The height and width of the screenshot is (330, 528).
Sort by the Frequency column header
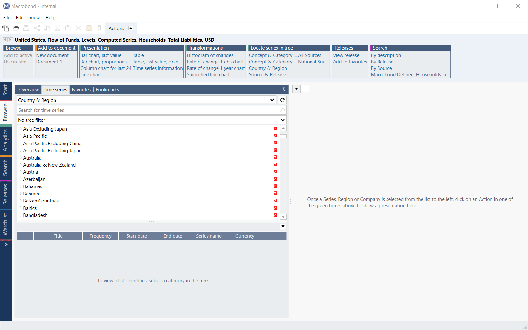(100, 236)
